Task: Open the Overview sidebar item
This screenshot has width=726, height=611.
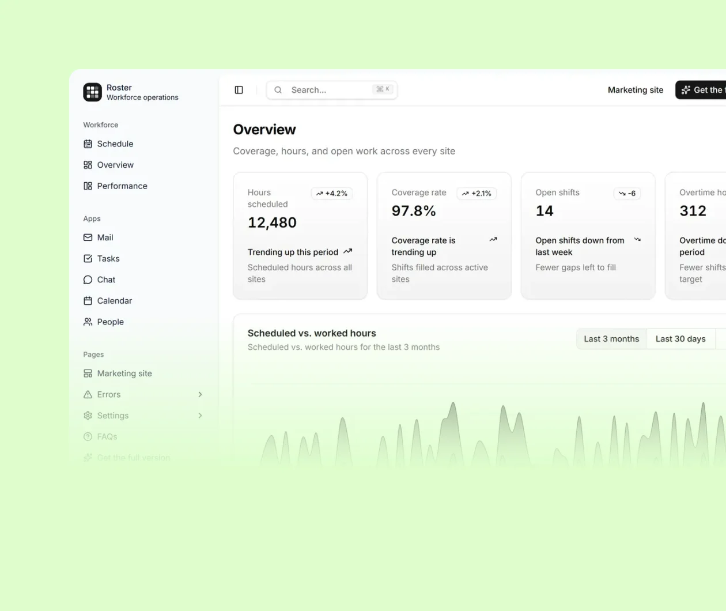Action: [144, 165]
